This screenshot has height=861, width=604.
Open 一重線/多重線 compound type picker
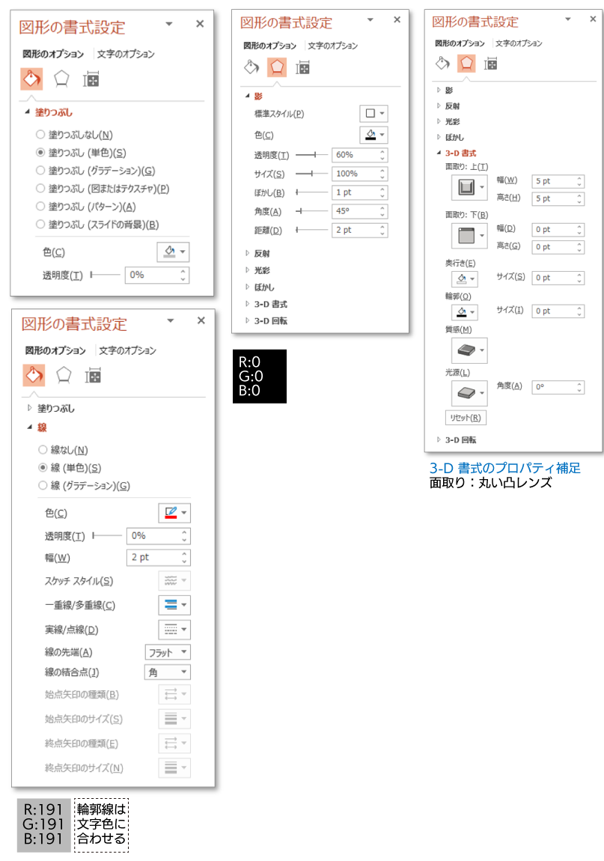(174, 605)
